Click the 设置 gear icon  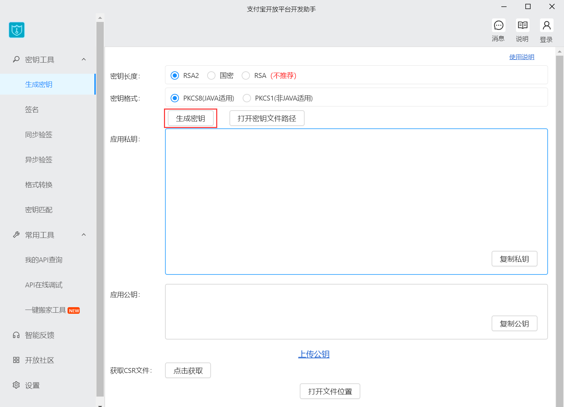pos(16,385)
